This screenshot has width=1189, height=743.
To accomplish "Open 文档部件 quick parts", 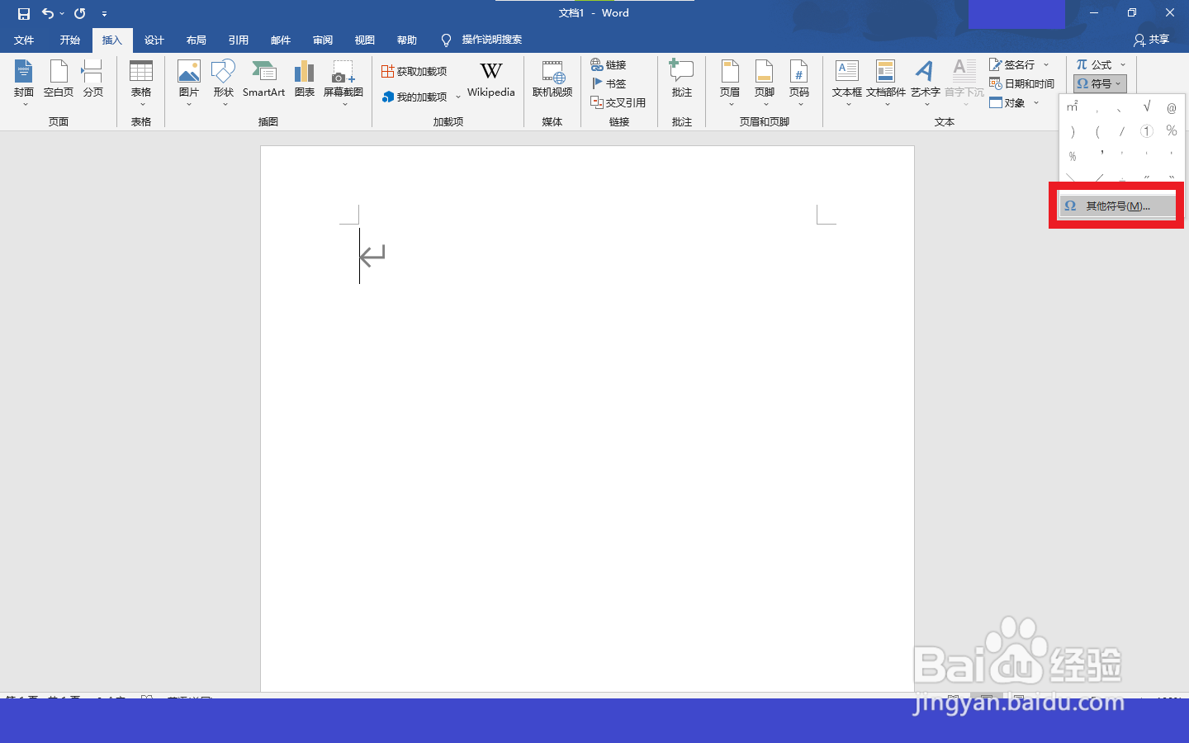I will coord(886,83).
